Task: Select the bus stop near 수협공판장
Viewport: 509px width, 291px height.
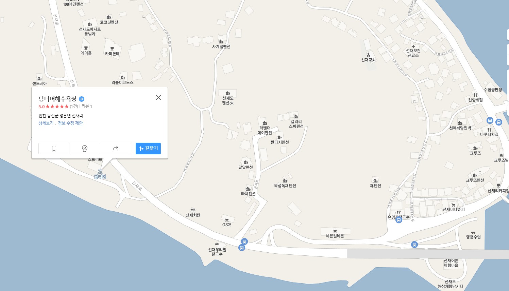Action: (490, 120)
